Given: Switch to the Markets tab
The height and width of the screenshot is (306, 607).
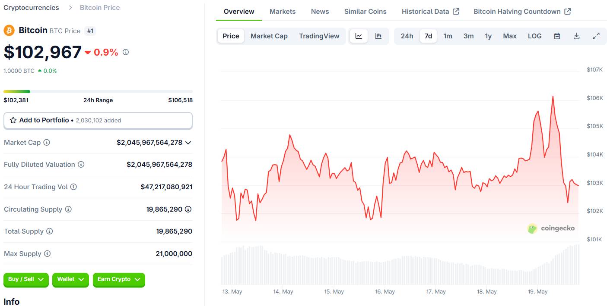Looking at the screenshot, I should [x=283, y=12].
